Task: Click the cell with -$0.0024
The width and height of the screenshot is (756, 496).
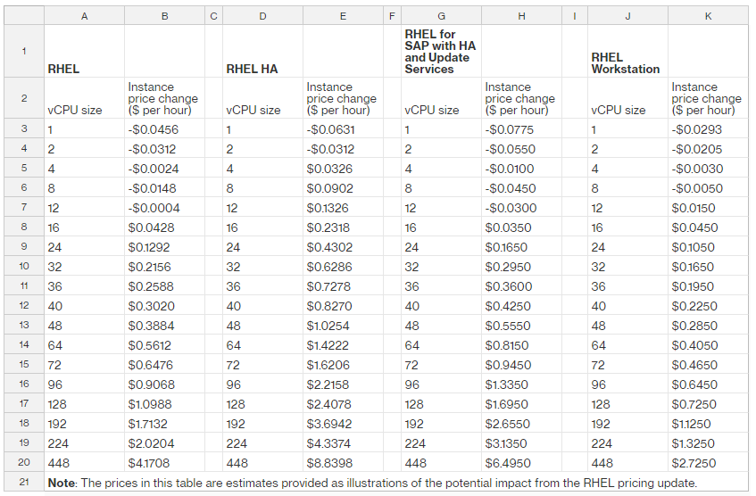Action: [164, 169]
